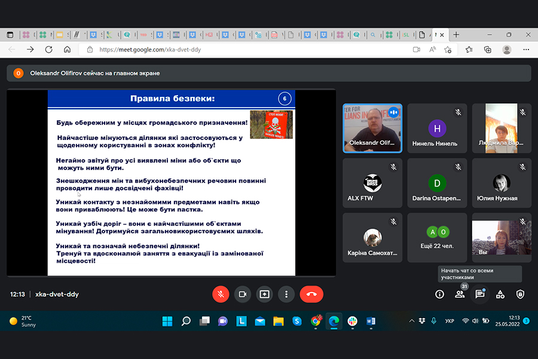Open File Explorer on taskbar
Screen dimensions: 538x359
[279, 321]
